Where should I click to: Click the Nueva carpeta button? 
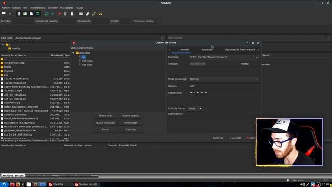(x=131, y=116)
